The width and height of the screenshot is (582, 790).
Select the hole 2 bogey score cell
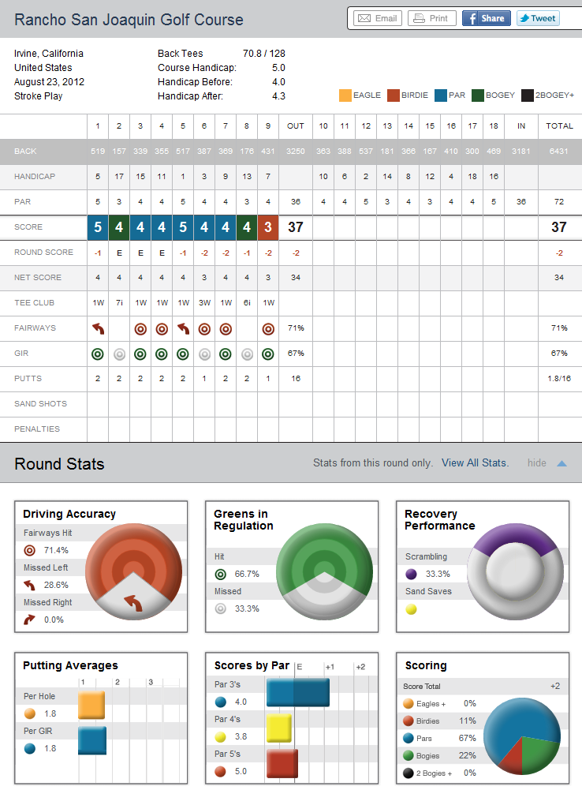click(119, 227)
